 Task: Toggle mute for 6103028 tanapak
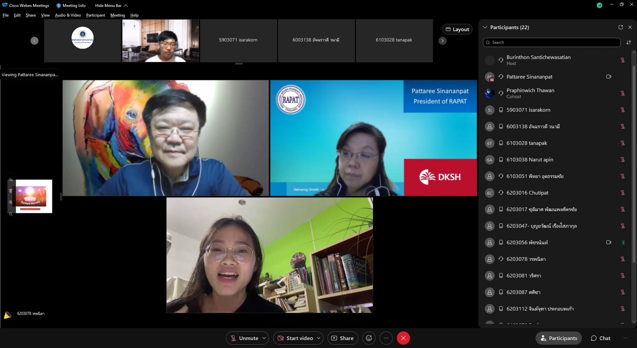click(x=623, y=143)
